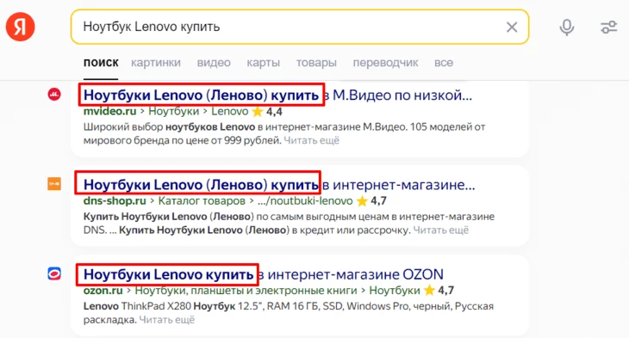
Task: Start voice search with microphone icon
Action: pyautogui.click(x=566, y=28)
